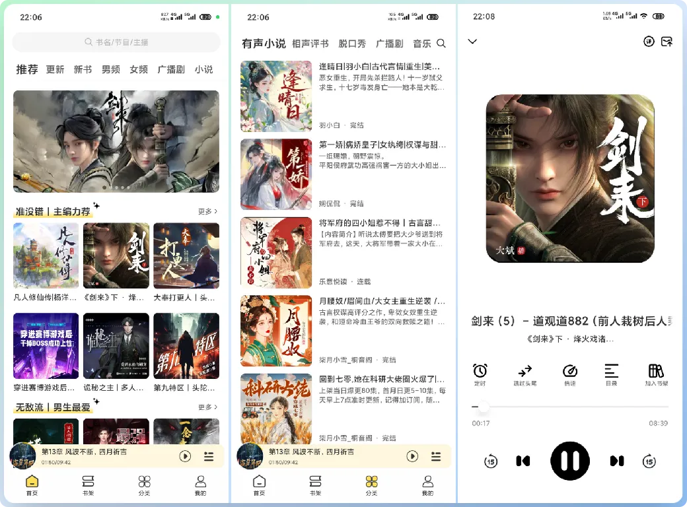Play the mini player on the home screen
Screen dimensions: 687x507
[x=186, y=456]
